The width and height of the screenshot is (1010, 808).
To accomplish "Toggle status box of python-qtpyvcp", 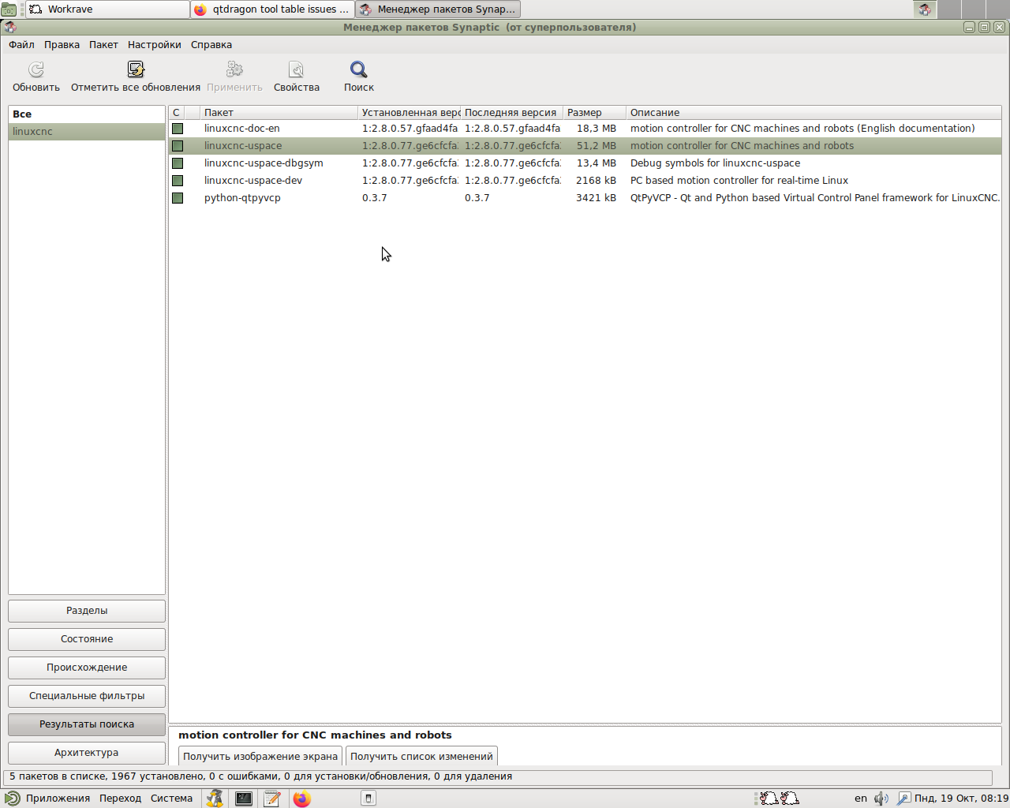I will coord(178,198).
